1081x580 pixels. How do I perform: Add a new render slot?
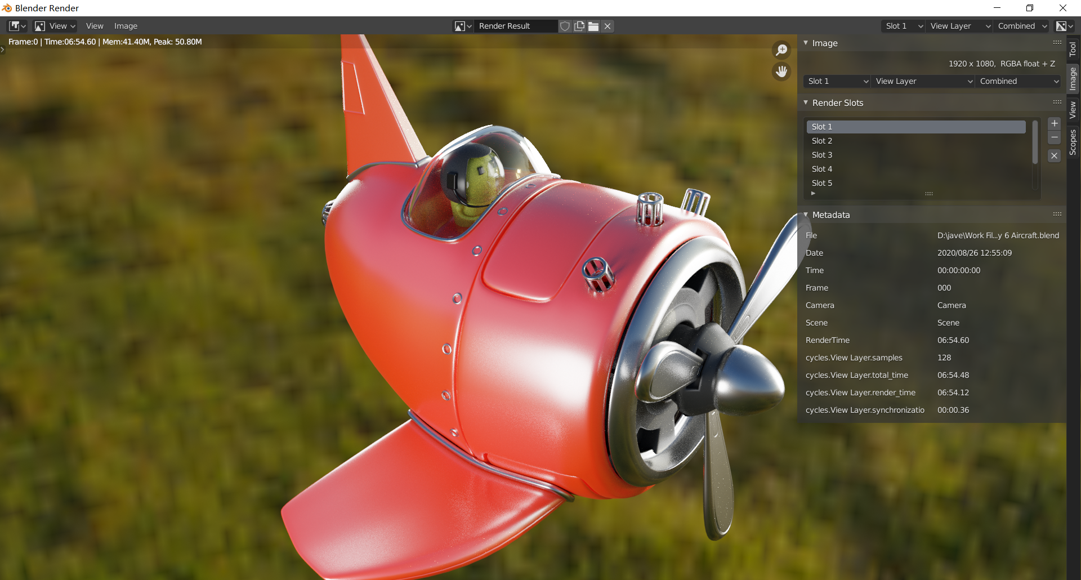pos(1055,124)
